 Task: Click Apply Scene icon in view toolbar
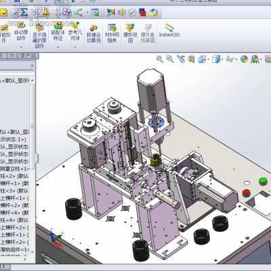[255, 60]
